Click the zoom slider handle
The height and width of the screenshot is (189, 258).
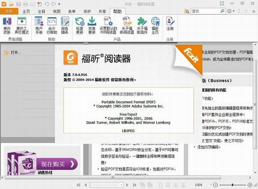[x=232, y=185]
